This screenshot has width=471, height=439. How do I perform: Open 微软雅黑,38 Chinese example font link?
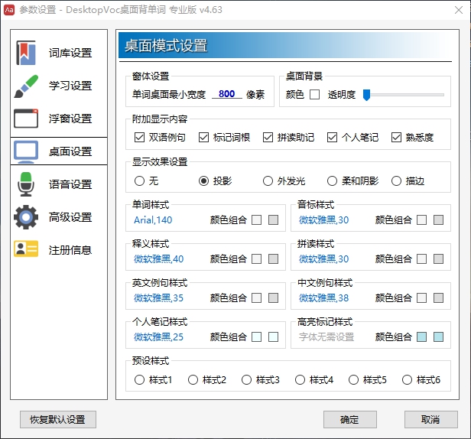click(x=323, y=298)
